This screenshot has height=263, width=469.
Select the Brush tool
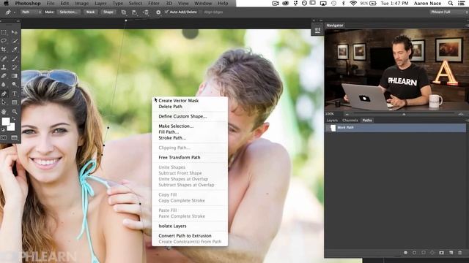pyautogui.click(x=14, y=58)
